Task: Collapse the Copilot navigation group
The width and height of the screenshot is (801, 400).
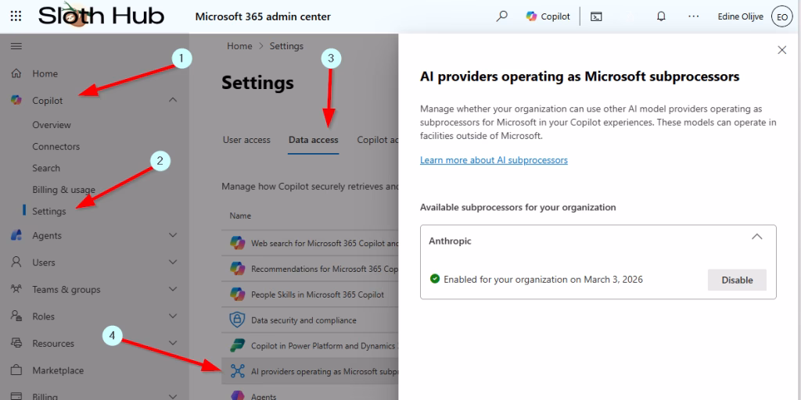Action: (x=173, y=100)
